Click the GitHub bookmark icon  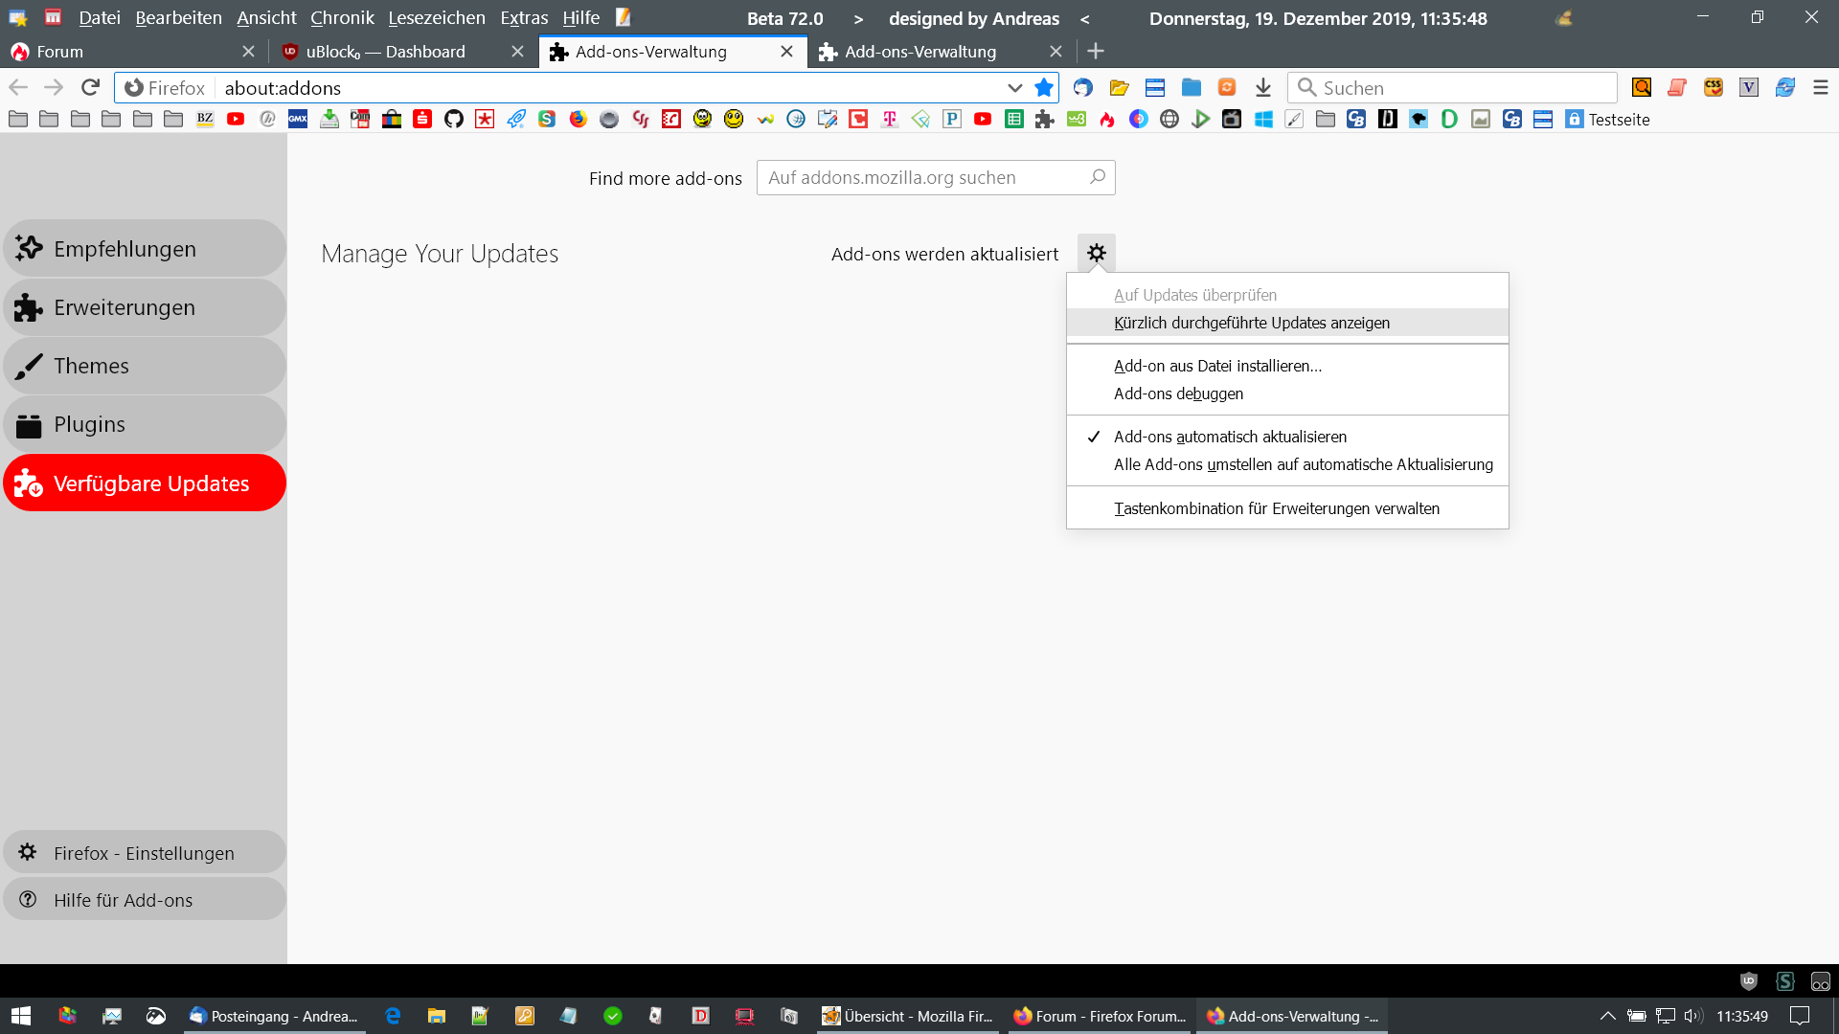[x=454, y=119]
